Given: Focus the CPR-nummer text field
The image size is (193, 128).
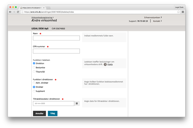Looking at the screenshot, I should click(x=56, y=51).
